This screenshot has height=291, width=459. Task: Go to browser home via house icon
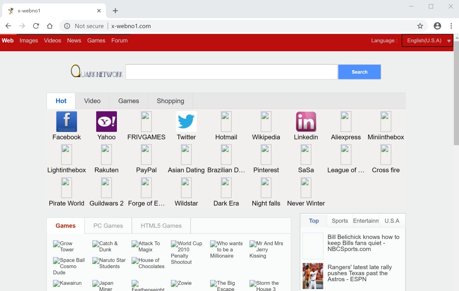point(50,26)
